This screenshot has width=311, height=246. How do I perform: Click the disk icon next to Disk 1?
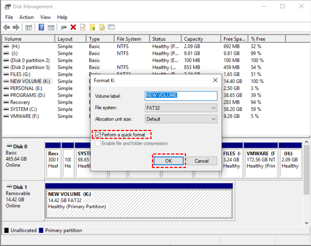9,187
